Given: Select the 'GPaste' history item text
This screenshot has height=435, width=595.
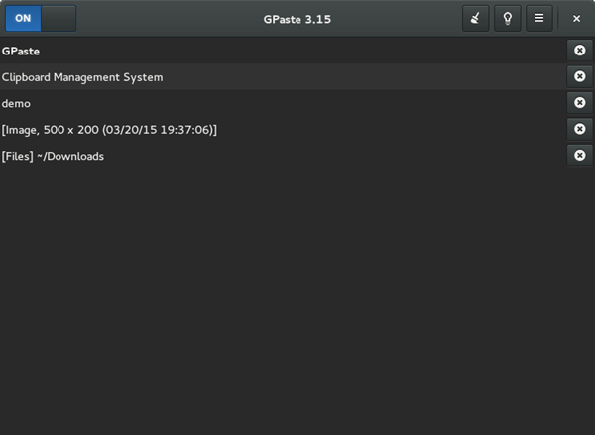Looking at the screenshot, I should 21,51.
